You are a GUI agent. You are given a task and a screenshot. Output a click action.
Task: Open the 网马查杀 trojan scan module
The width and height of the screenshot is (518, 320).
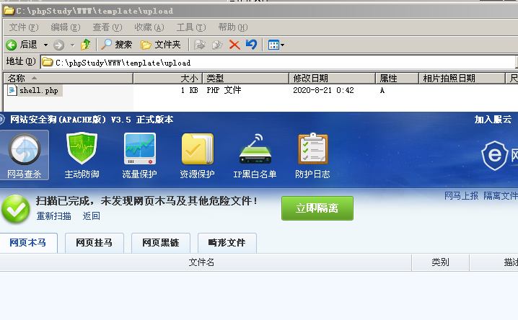pyautogui.click(x=24, y=155)
